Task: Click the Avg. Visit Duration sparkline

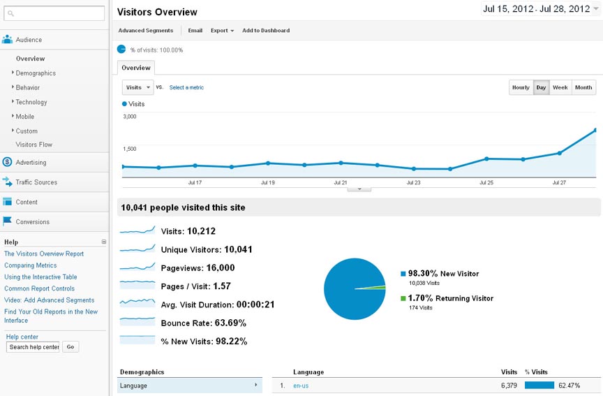Action: [x=137, y=303]
